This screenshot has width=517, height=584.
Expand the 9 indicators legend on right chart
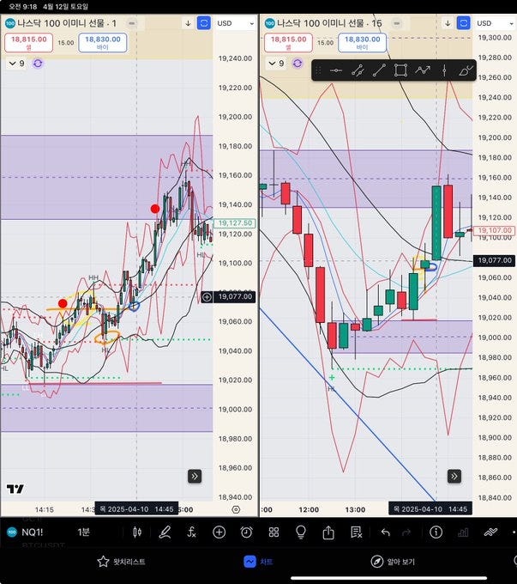[276, 64]
